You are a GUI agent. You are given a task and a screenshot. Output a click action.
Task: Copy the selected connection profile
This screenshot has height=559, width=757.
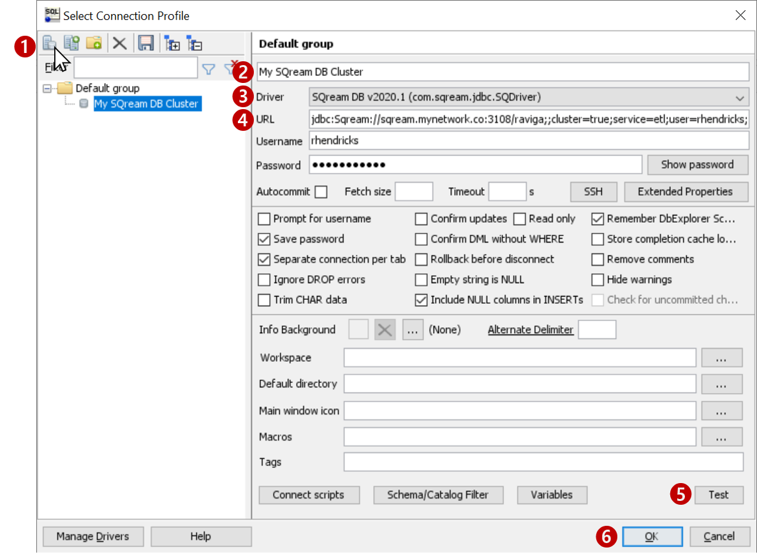pyautogui.click(x=71, y=42)
